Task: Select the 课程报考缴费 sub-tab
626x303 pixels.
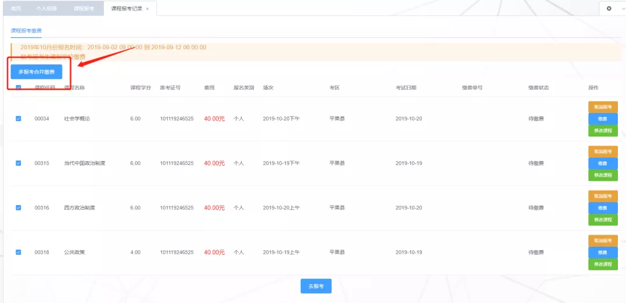Action: 26,31
